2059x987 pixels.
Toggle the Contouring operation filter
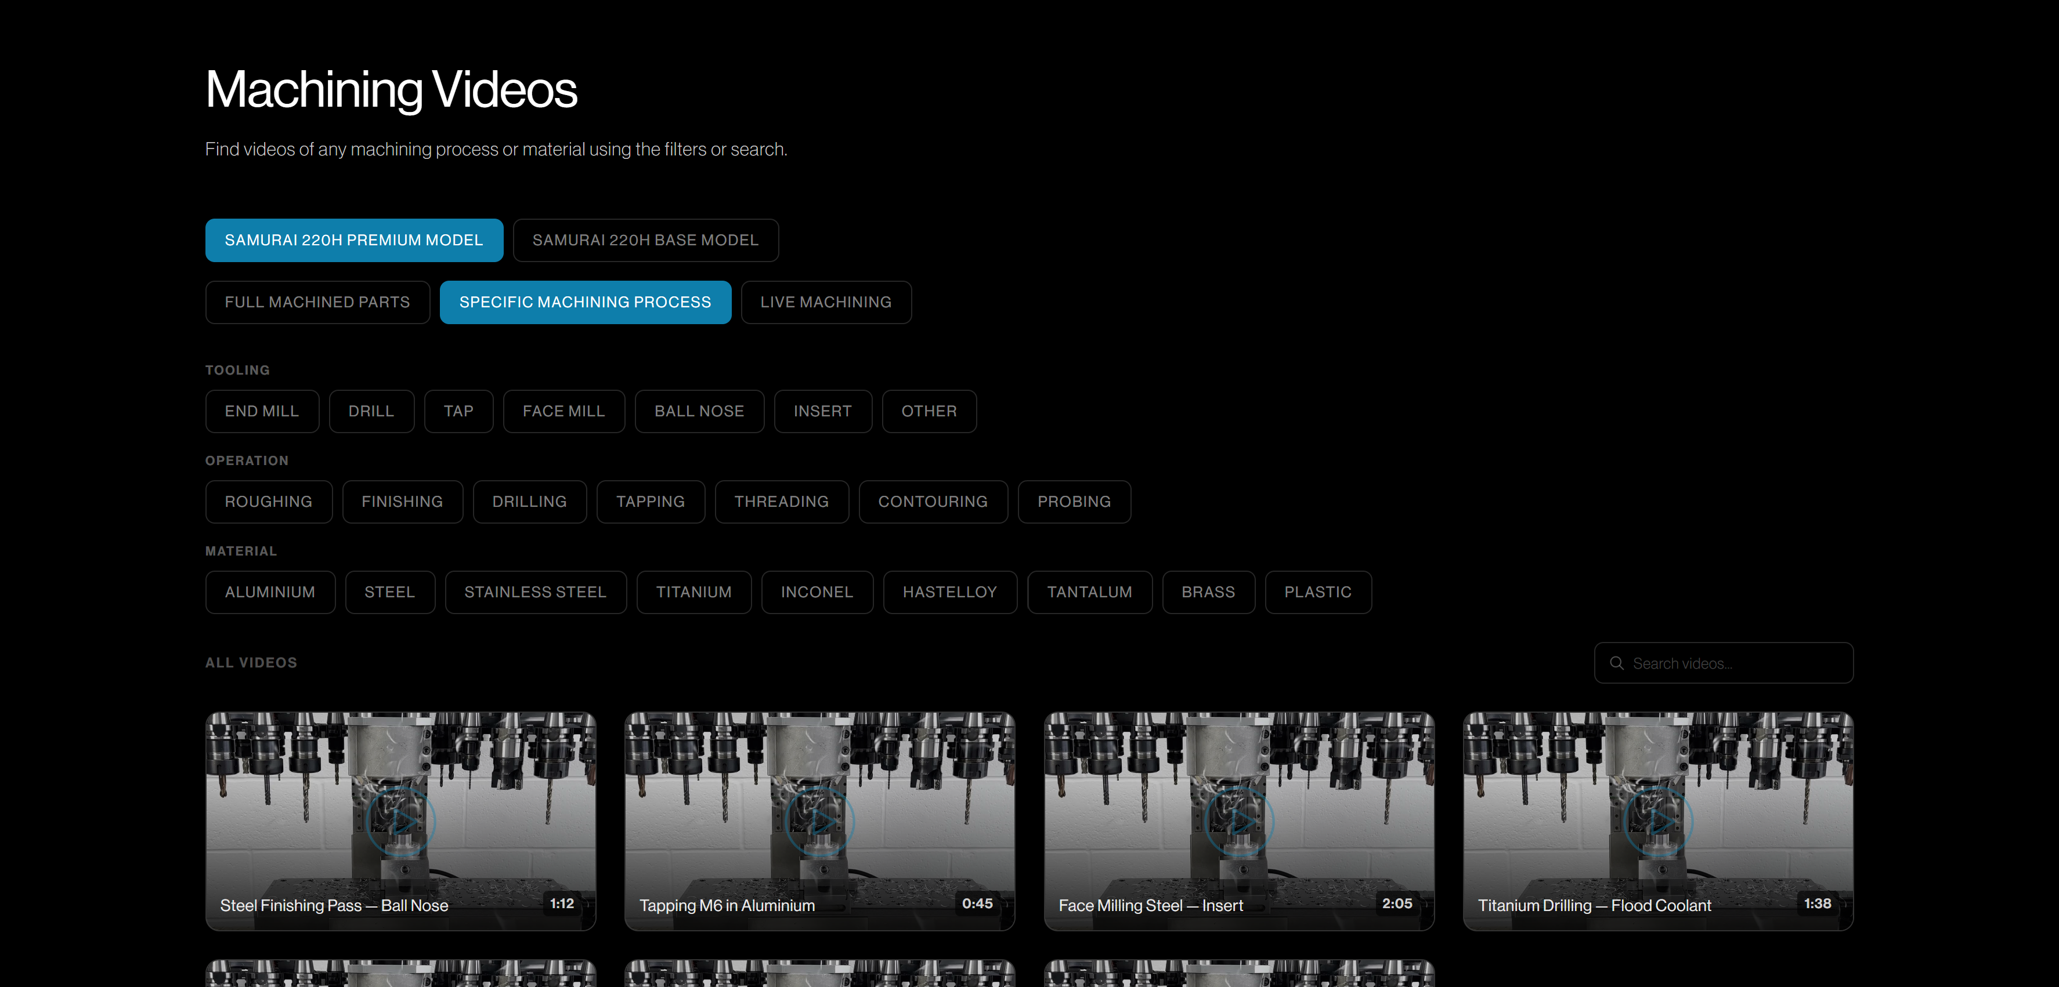(934, 502)
